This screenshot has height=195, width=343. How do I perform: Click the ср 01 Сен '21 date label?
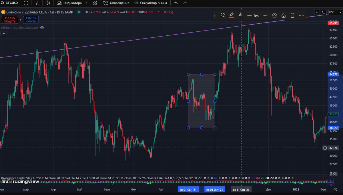188,190
